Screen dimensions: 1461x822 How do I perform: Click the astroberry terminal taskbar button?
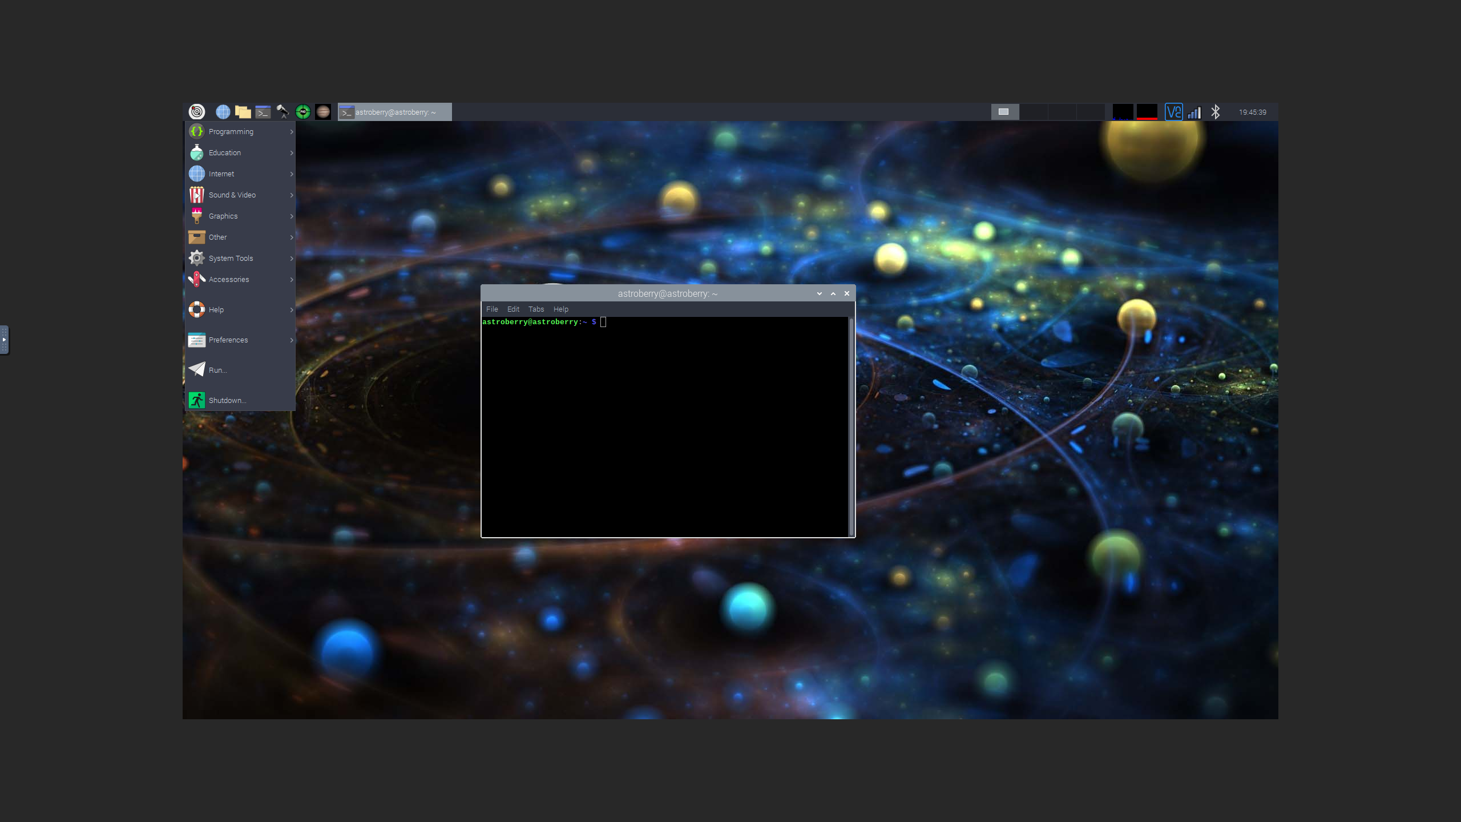coord(394,112)
